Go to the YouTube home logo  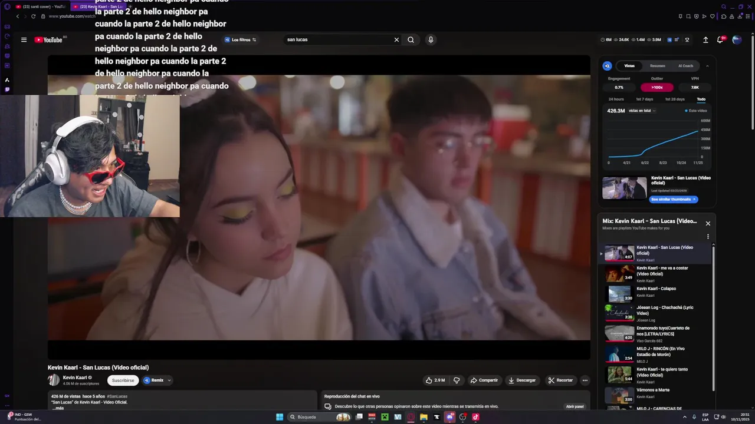pyautogui.click(x=49, y=40)
